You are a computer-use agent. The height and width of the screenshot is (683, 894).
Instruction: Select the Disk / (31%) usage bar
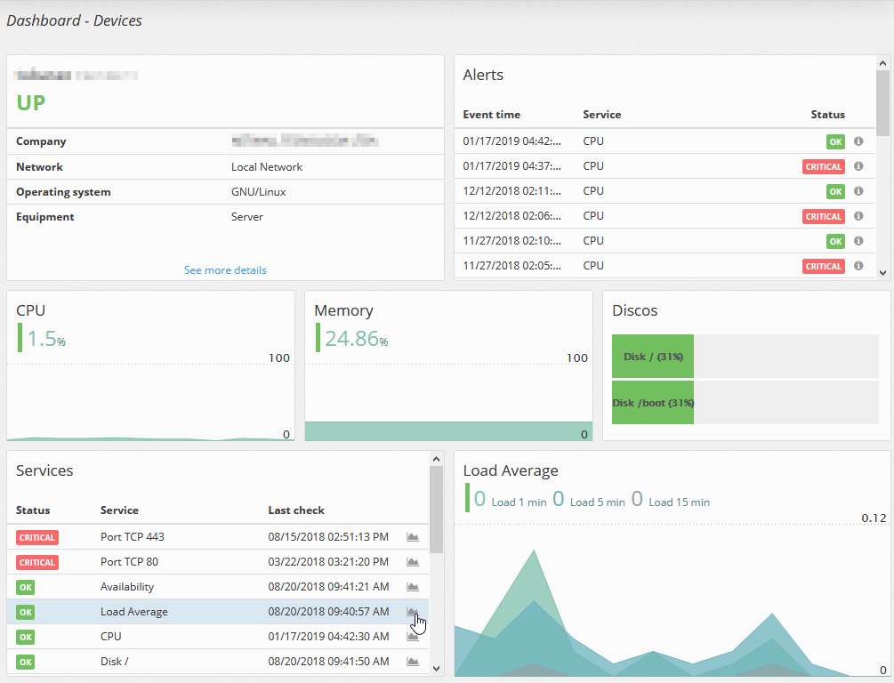(x=653, y=357)
